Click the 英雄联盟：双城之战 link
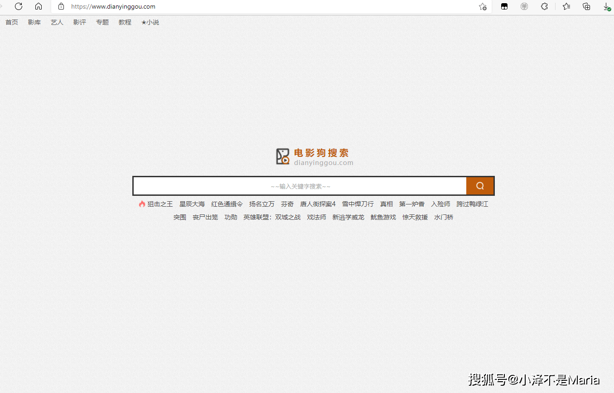 click(x=272, y=217)
